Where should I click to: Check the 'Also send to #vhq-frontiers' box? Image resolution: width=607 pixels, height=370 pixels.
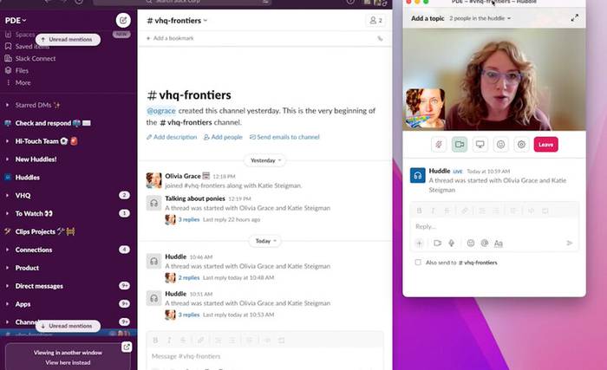click(418, 263)
